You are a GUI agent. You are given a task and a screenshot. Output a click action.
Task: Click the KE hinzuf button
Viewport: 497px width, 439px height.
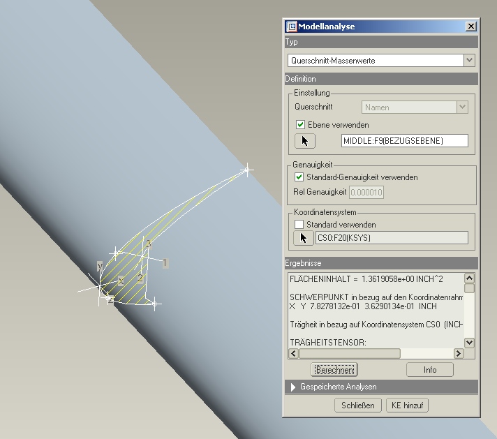pyautogui.click(x=407, y=405)
